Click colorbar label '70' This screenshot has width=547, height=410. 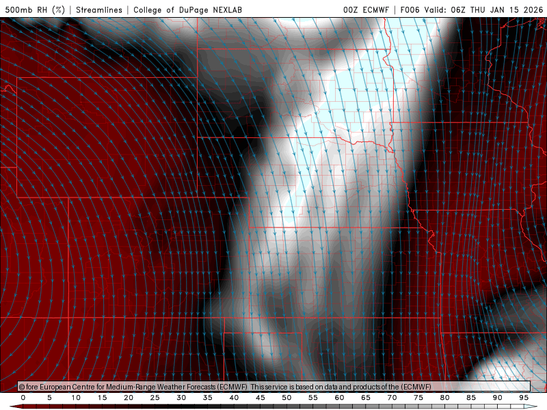[x=392, y=398]
